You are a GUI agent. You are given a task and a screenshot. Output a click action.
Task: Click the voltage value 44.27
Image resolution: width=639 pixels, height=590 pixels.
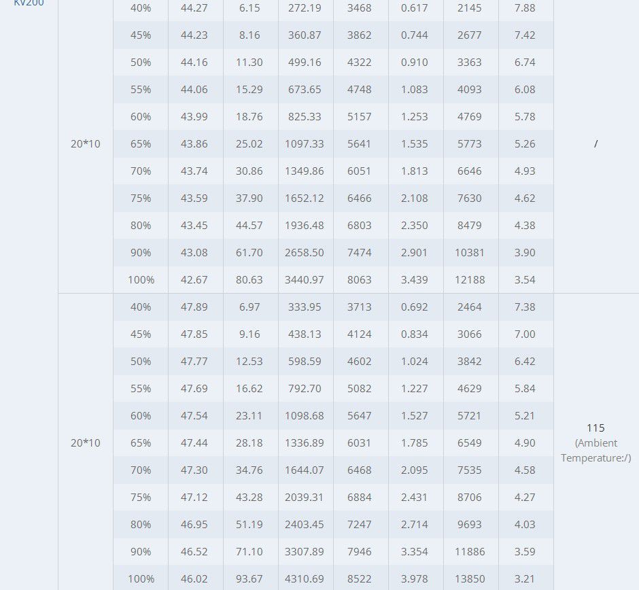click(x=194, y=8)
